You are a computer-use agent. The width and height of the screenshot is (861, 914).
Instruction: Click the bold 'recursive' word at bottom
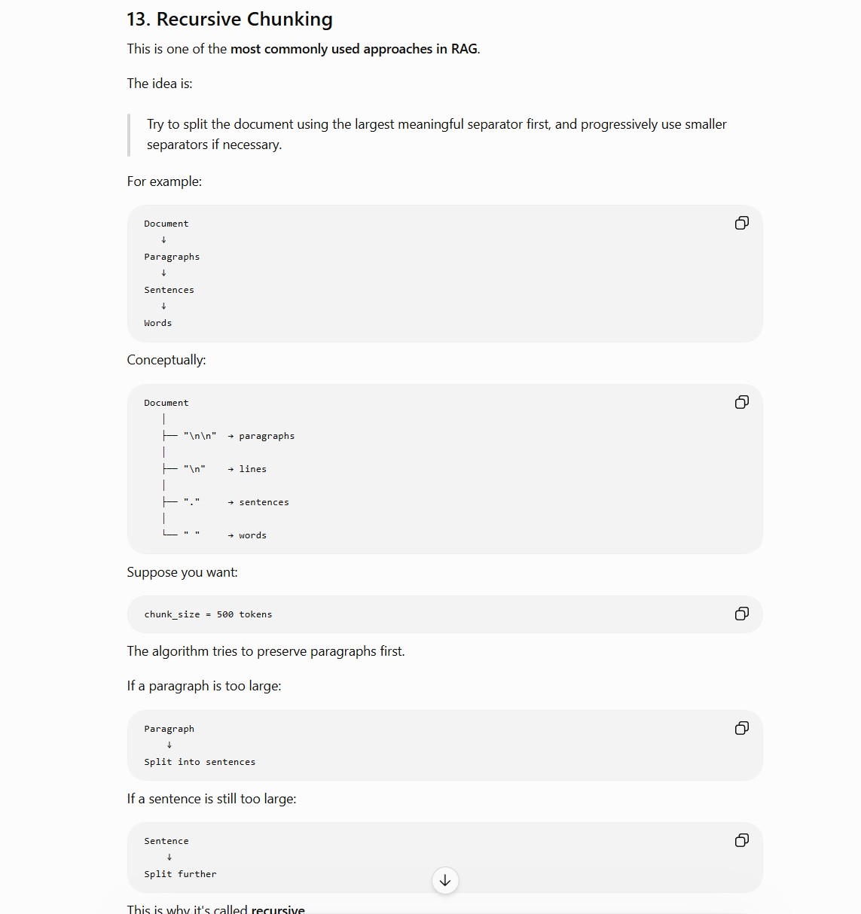click(x=278, y=909)
